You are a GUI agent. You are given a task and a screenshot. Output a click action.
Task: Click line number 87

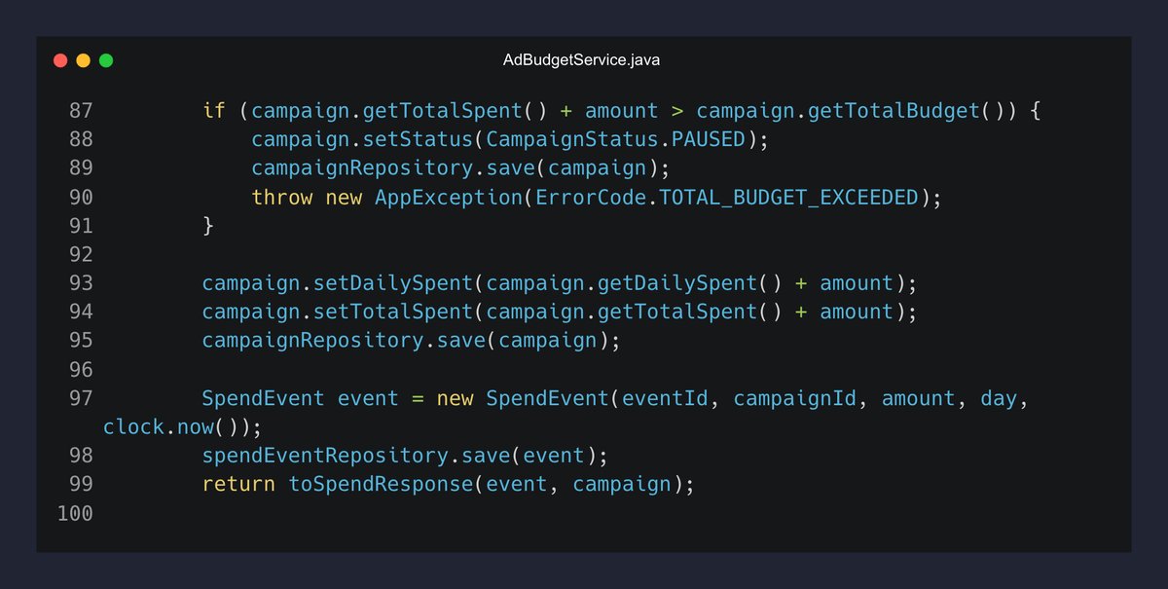pos(81,110)
